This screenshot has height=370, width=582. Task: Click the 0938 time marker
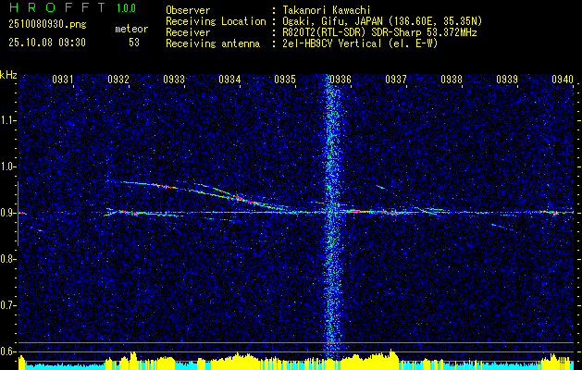pos(452,79)
